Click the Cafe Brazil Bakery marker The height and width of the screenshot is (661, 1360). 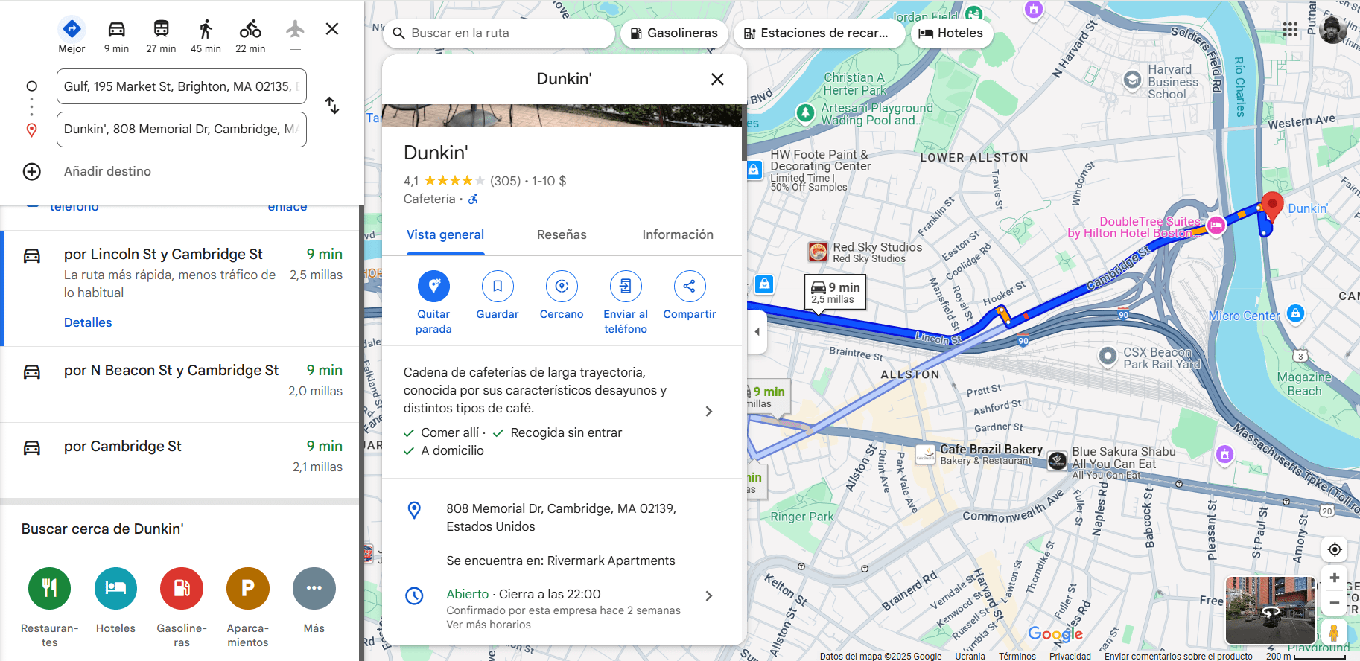click(x=925, y=454)
